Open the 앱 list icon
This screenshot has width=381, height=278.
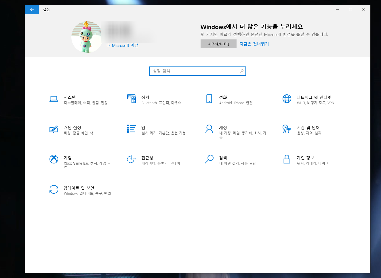click(x=132, y=129)
